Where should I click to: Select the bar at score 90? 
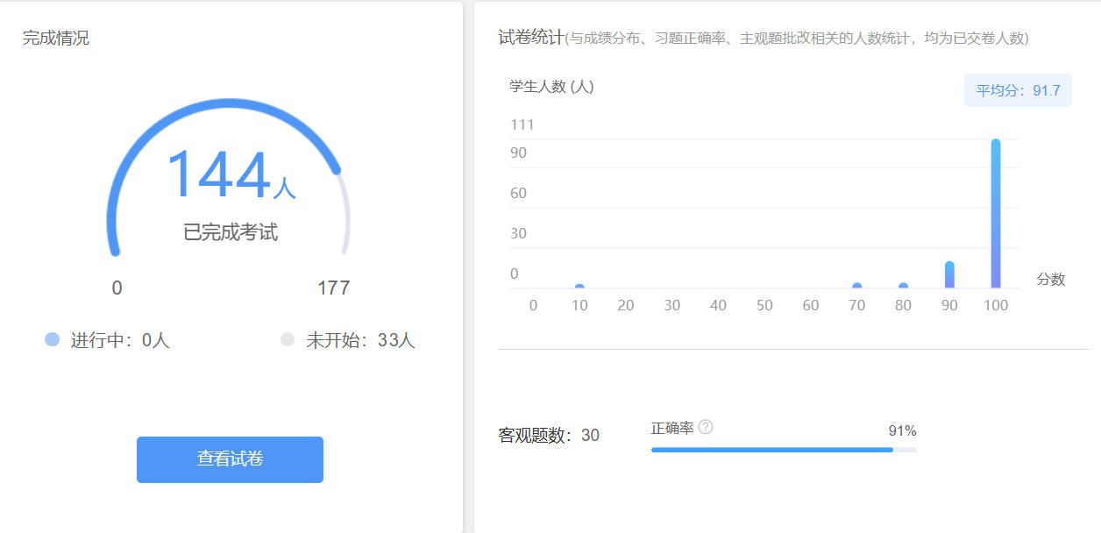point(949,275)
